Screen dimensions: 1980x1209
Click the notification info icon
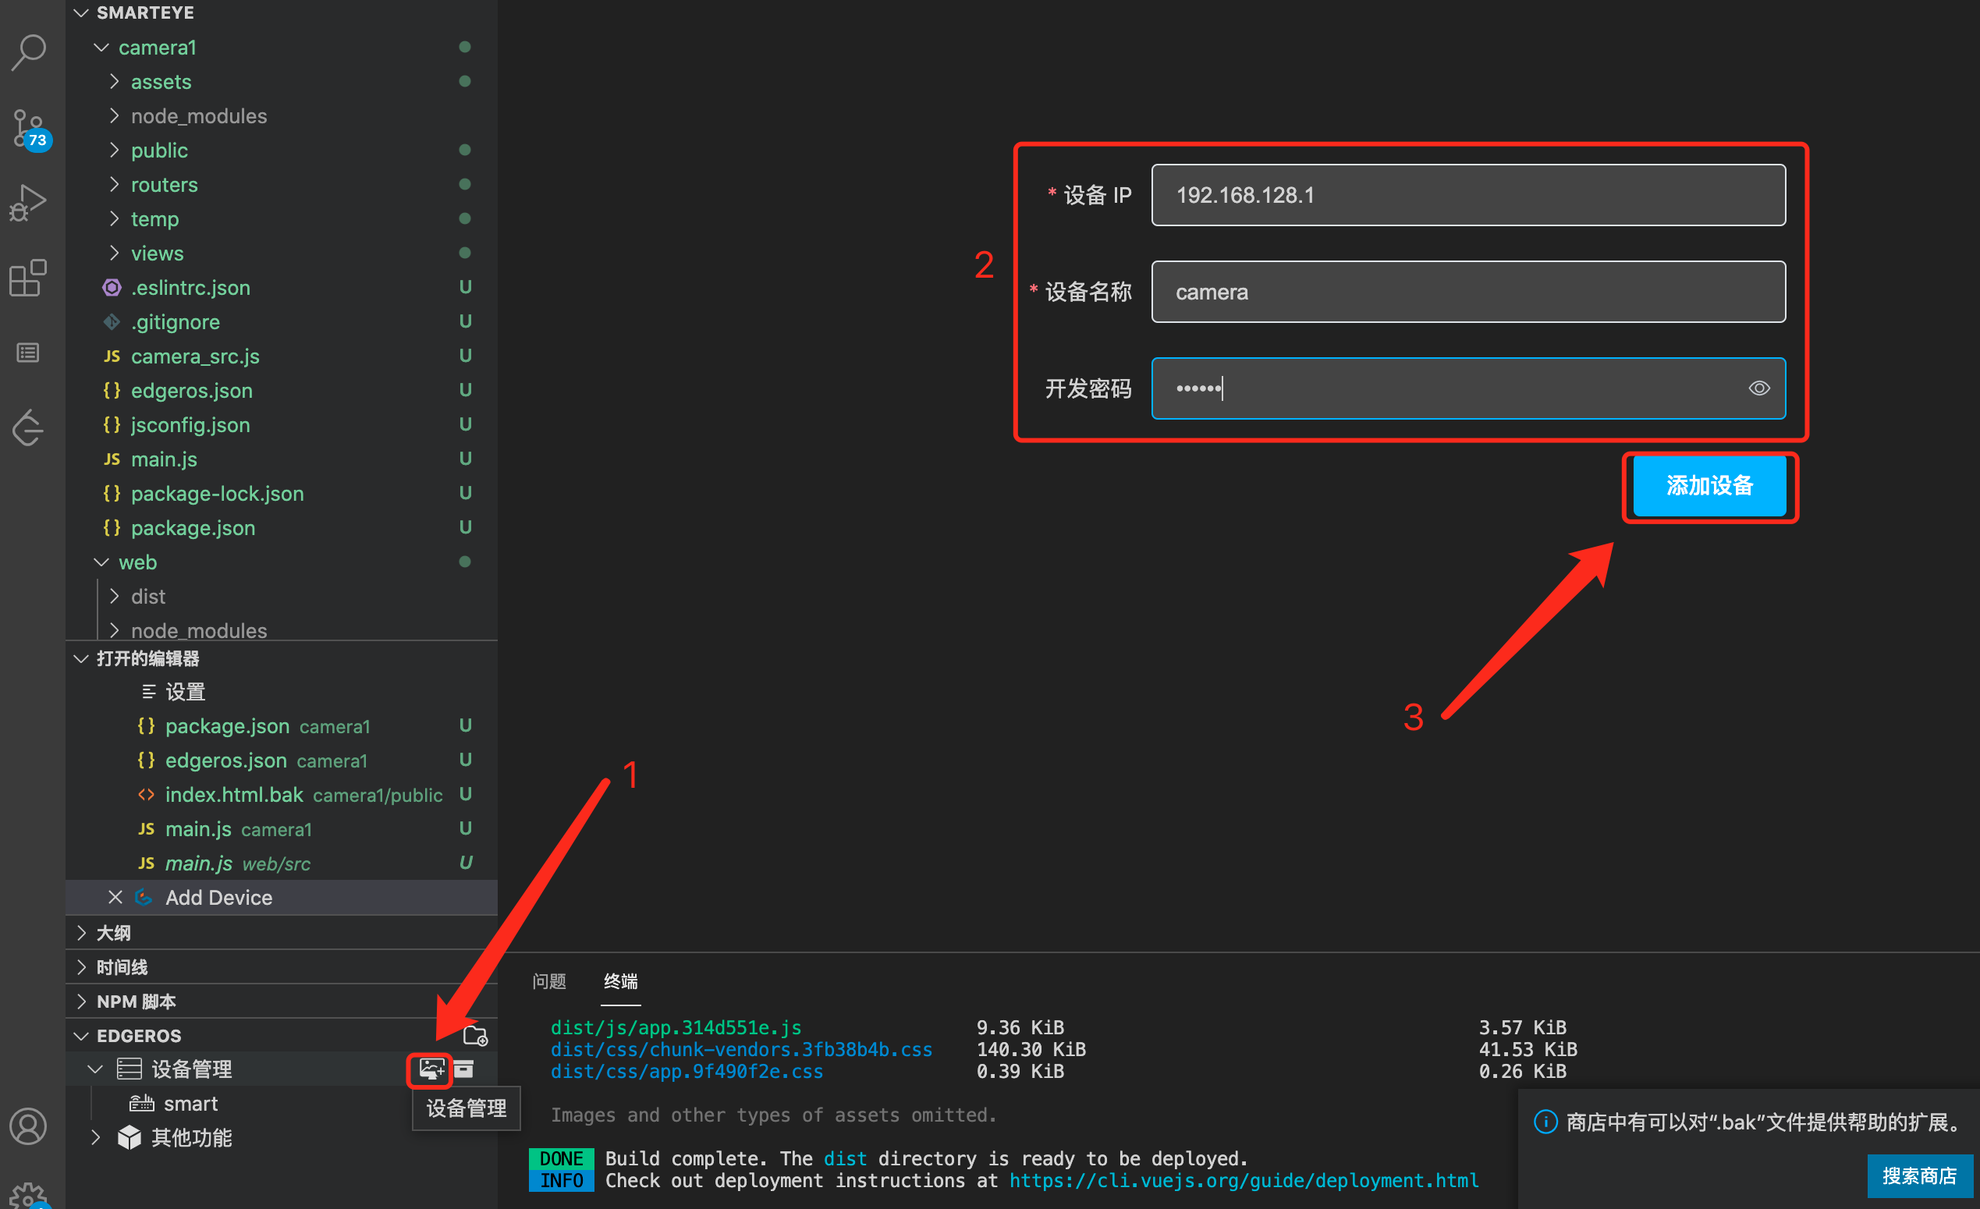point(1545,1122)
